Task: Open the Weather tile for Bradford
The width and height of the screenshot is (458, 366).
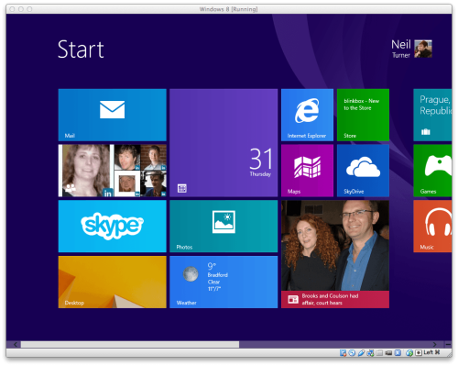Action: tap(224, 282)
